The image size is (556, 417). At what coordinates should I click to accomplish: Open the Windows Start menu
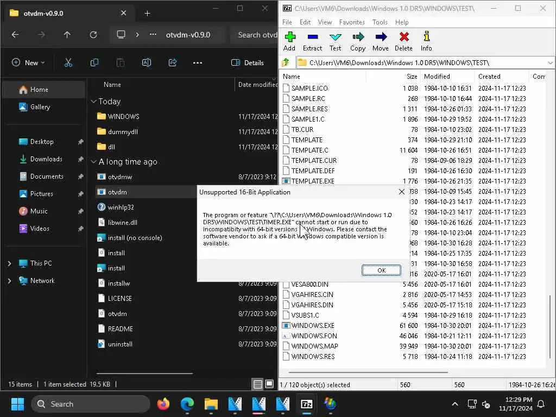click(x=17, y=404)
